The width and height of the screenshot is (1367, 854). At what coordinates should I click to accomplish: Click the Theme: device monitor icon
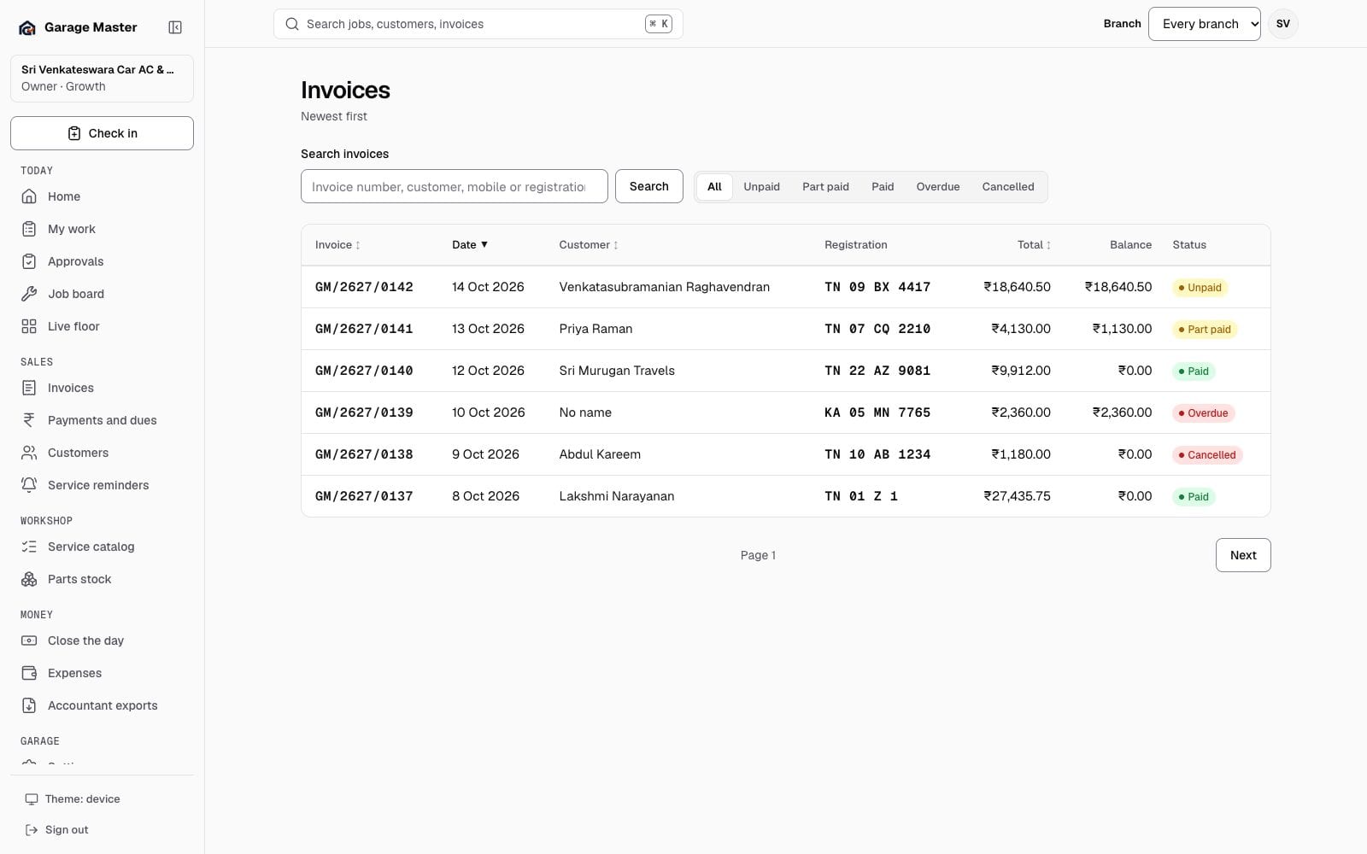coord(32,799)
